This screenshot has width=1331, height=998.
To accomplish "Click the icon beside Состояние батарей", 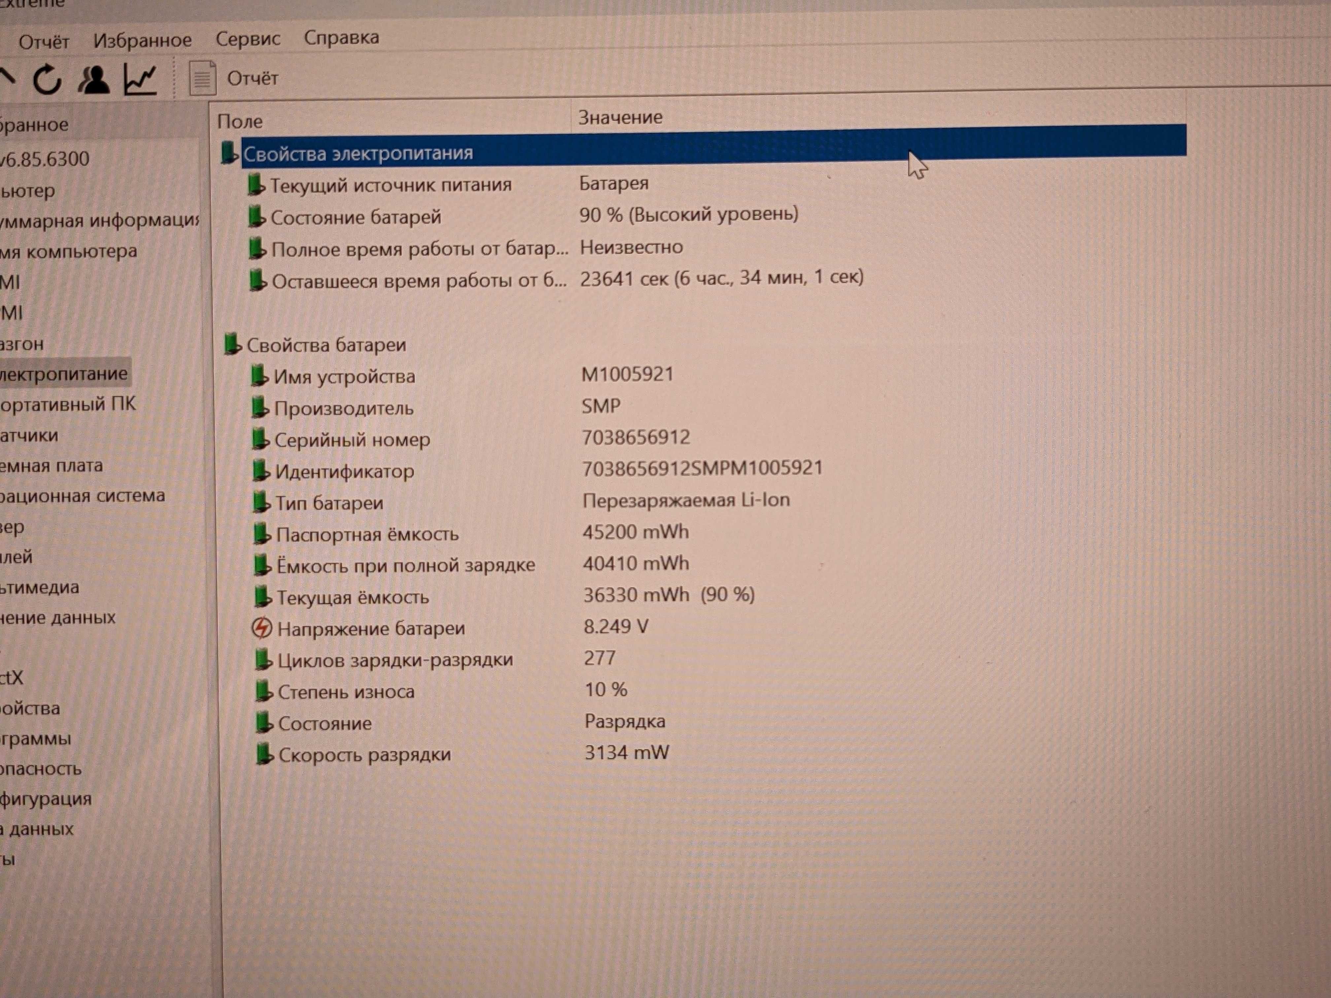I will [x=257, y=216].
